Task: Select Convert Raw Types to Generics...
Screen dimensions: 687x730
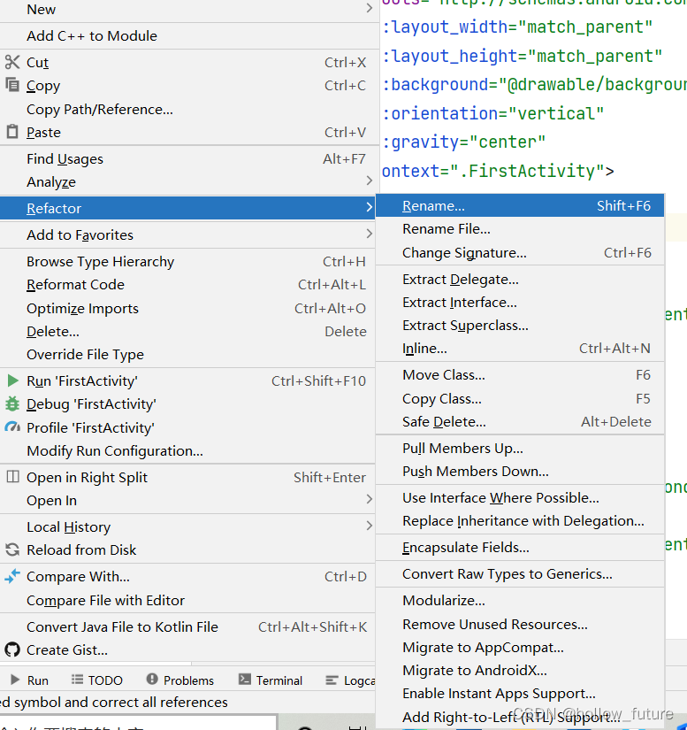Action: [520, 574]
